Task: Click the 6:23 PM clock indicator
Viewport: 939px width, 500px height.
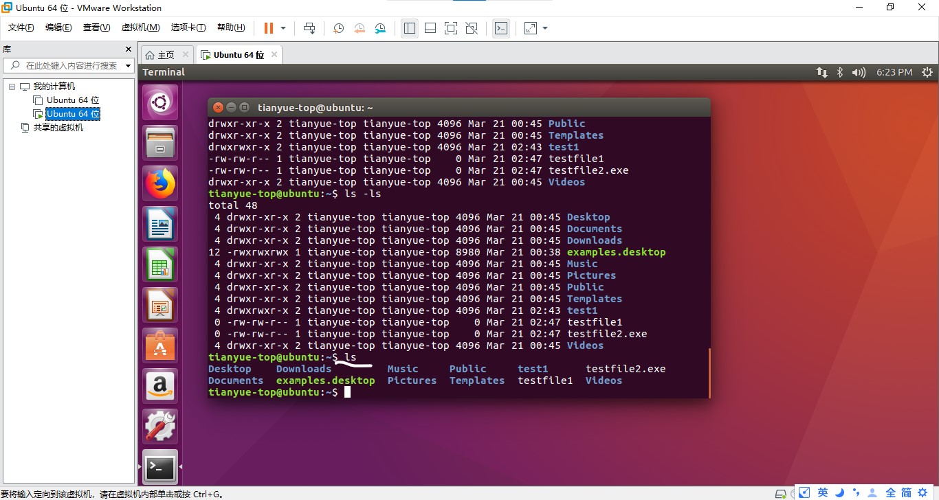Action: (895, 72)
